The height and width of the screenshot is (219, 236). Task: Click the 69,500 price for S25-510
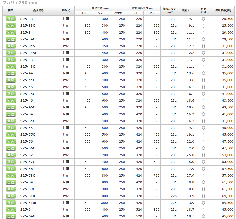[x=228, y=196]
